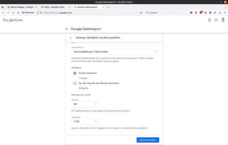Click the Dateityp und -größe heading

coord(81,95)
